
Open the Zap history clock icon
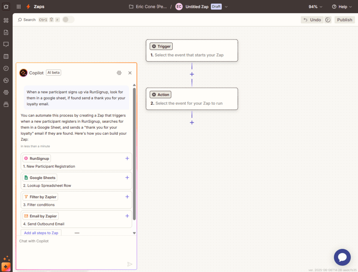point(6,68)
